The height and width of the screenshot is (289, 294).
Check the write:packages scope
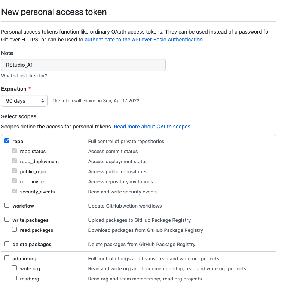[7, 220]
